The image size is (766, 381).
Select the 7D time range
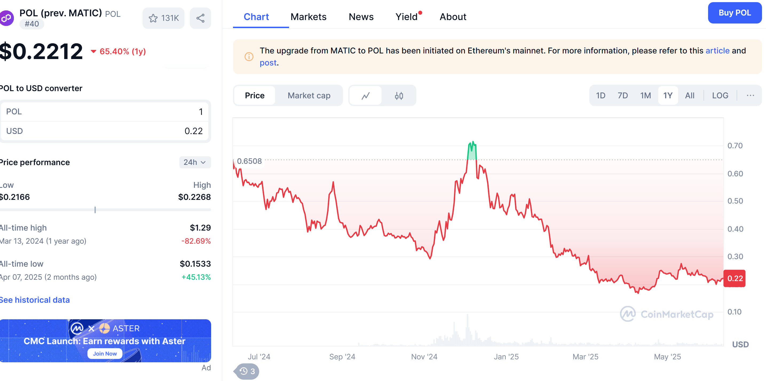point(623,96)
